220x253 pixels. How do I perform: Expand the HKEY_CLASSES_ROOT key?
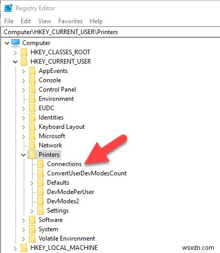(15, 52)
